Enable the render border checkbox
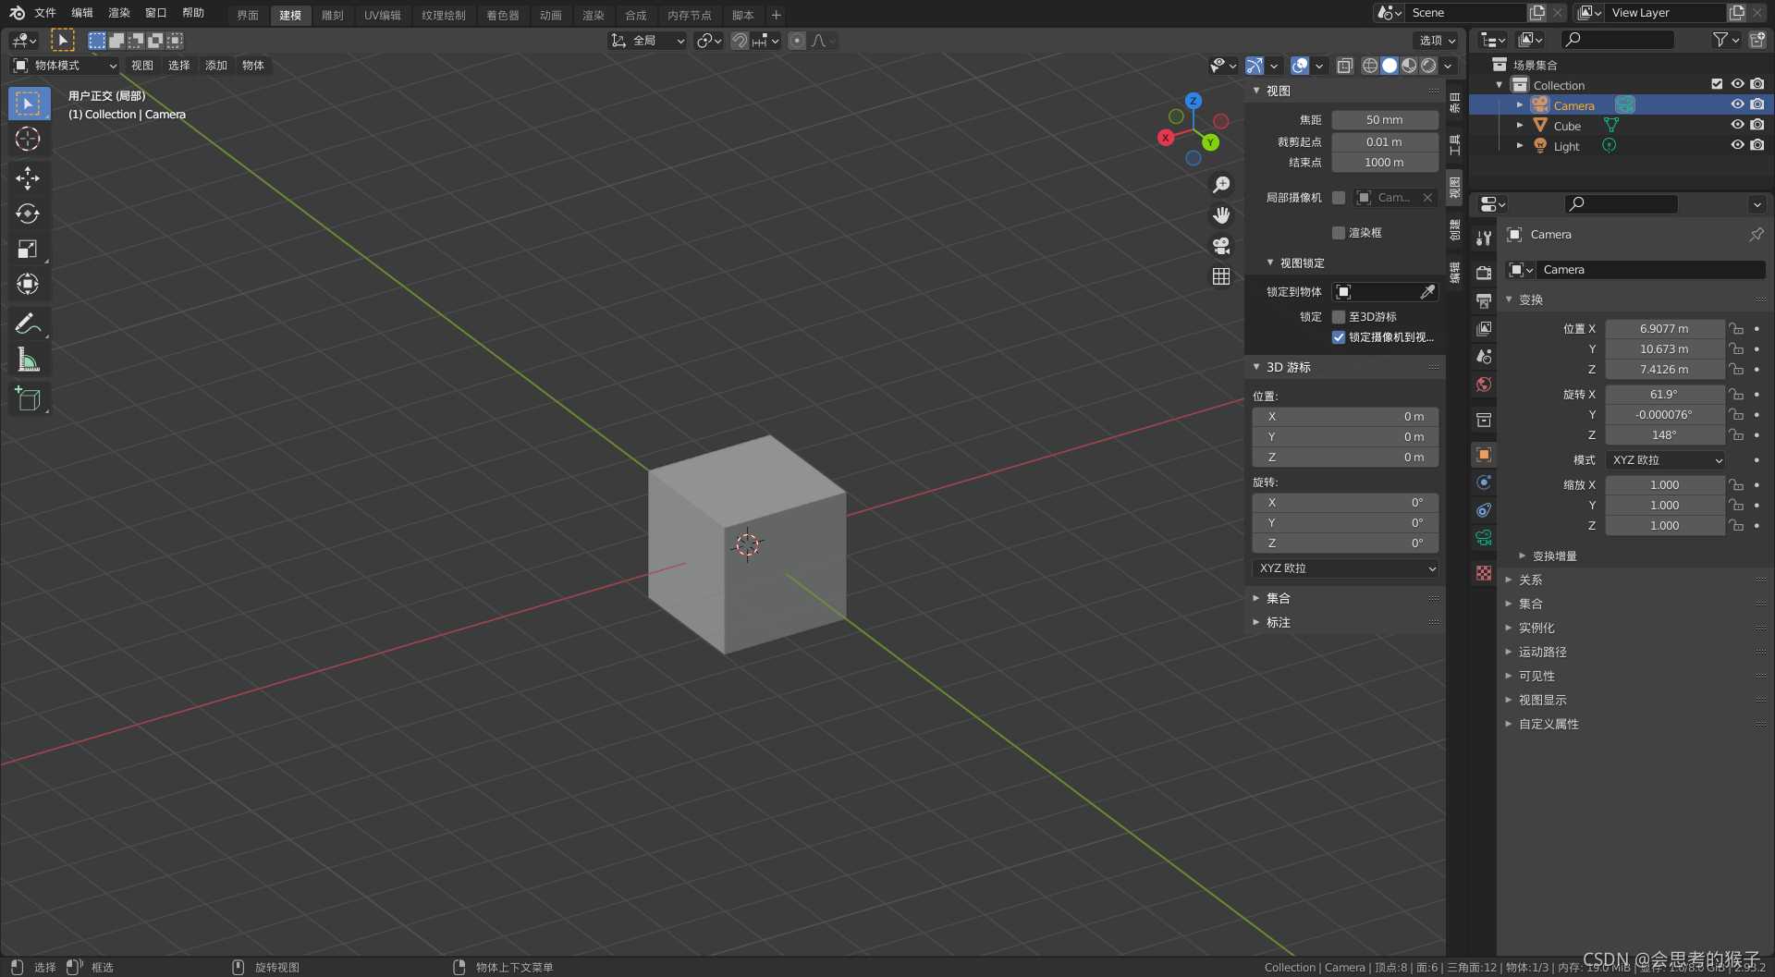This screenshot has width=1775, height=977. coord(1339,233)
